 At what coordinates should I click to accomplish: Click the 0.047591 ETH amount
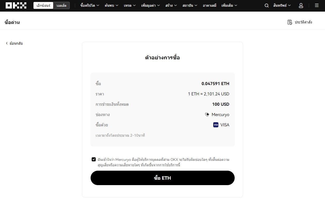pyautogui.click(x=215, y=84)
